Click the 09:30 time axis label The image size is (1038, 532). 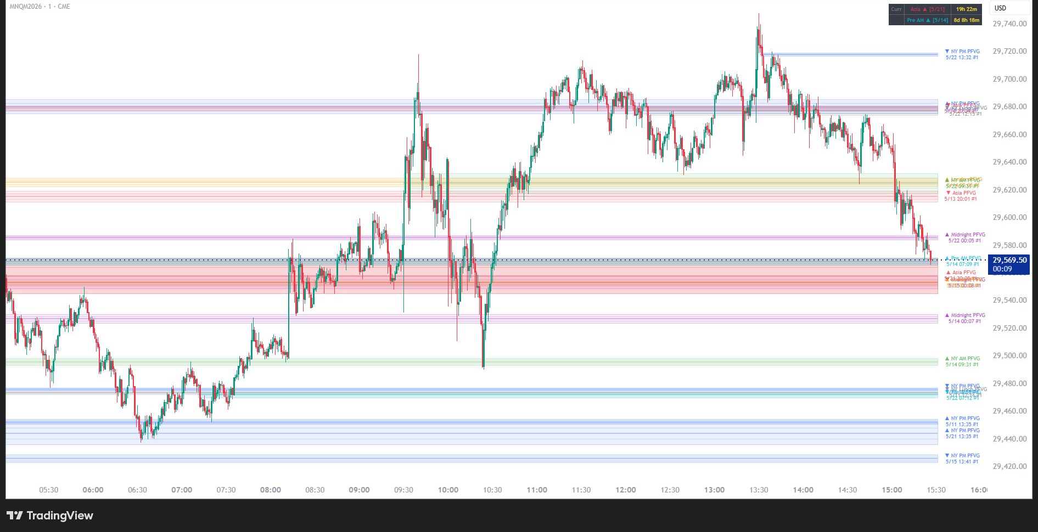[x=403, y=490]
